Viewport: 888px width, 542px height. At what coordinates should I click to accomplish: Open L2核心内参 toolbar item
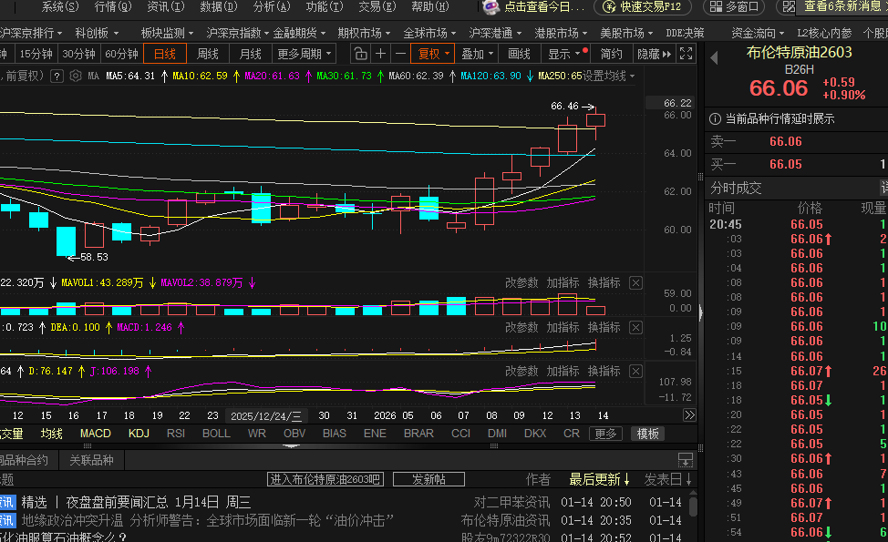(824, 34)
